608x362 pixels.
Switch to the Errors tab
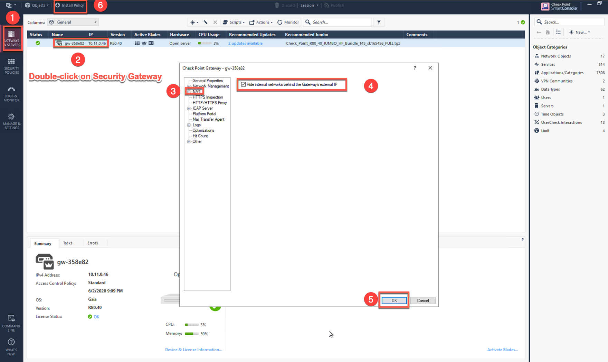[93, 243]
